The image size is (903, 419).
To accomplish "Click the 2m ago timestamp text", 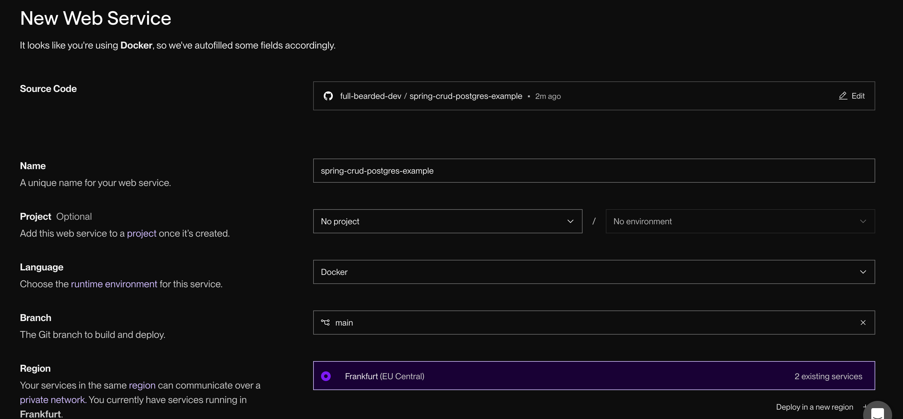I will pyautogui.click(x=548, y=96).
